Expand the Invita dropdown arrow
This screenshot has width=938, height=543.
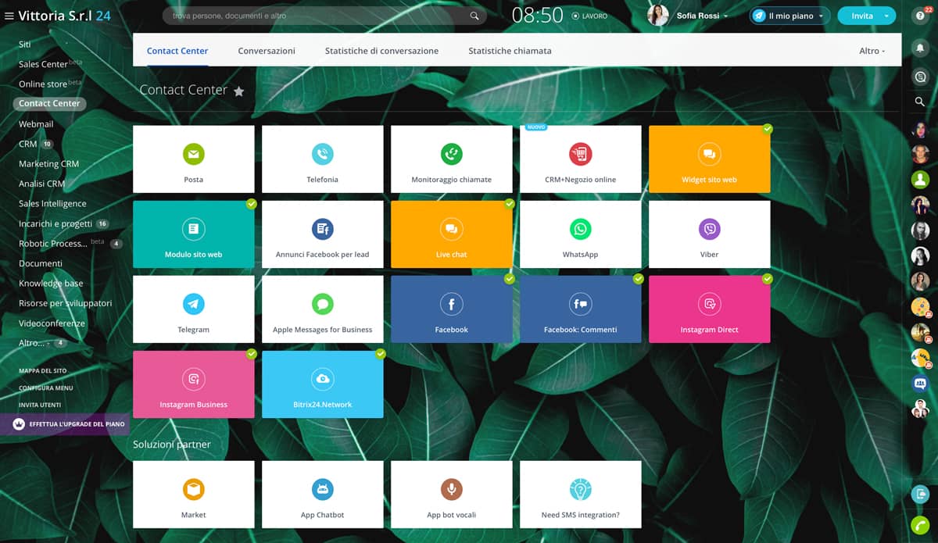click(x=886, y=16)
